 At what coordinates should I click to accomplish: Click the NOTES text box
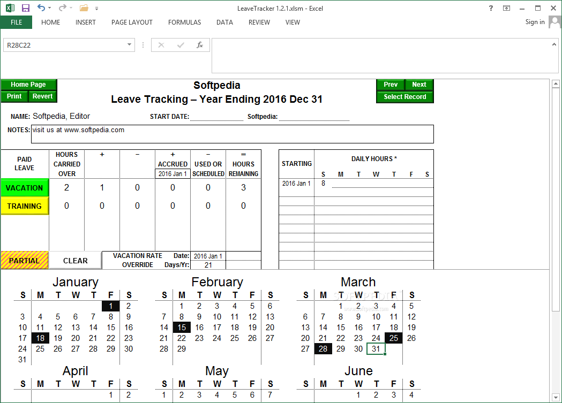(233, 134)
